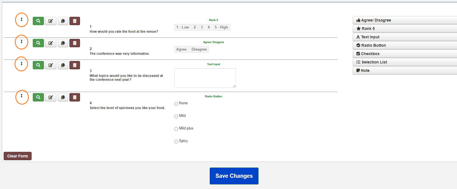457x189 pixels.
Task: Add an Agree/ Disagree question type
Action: 404,20
